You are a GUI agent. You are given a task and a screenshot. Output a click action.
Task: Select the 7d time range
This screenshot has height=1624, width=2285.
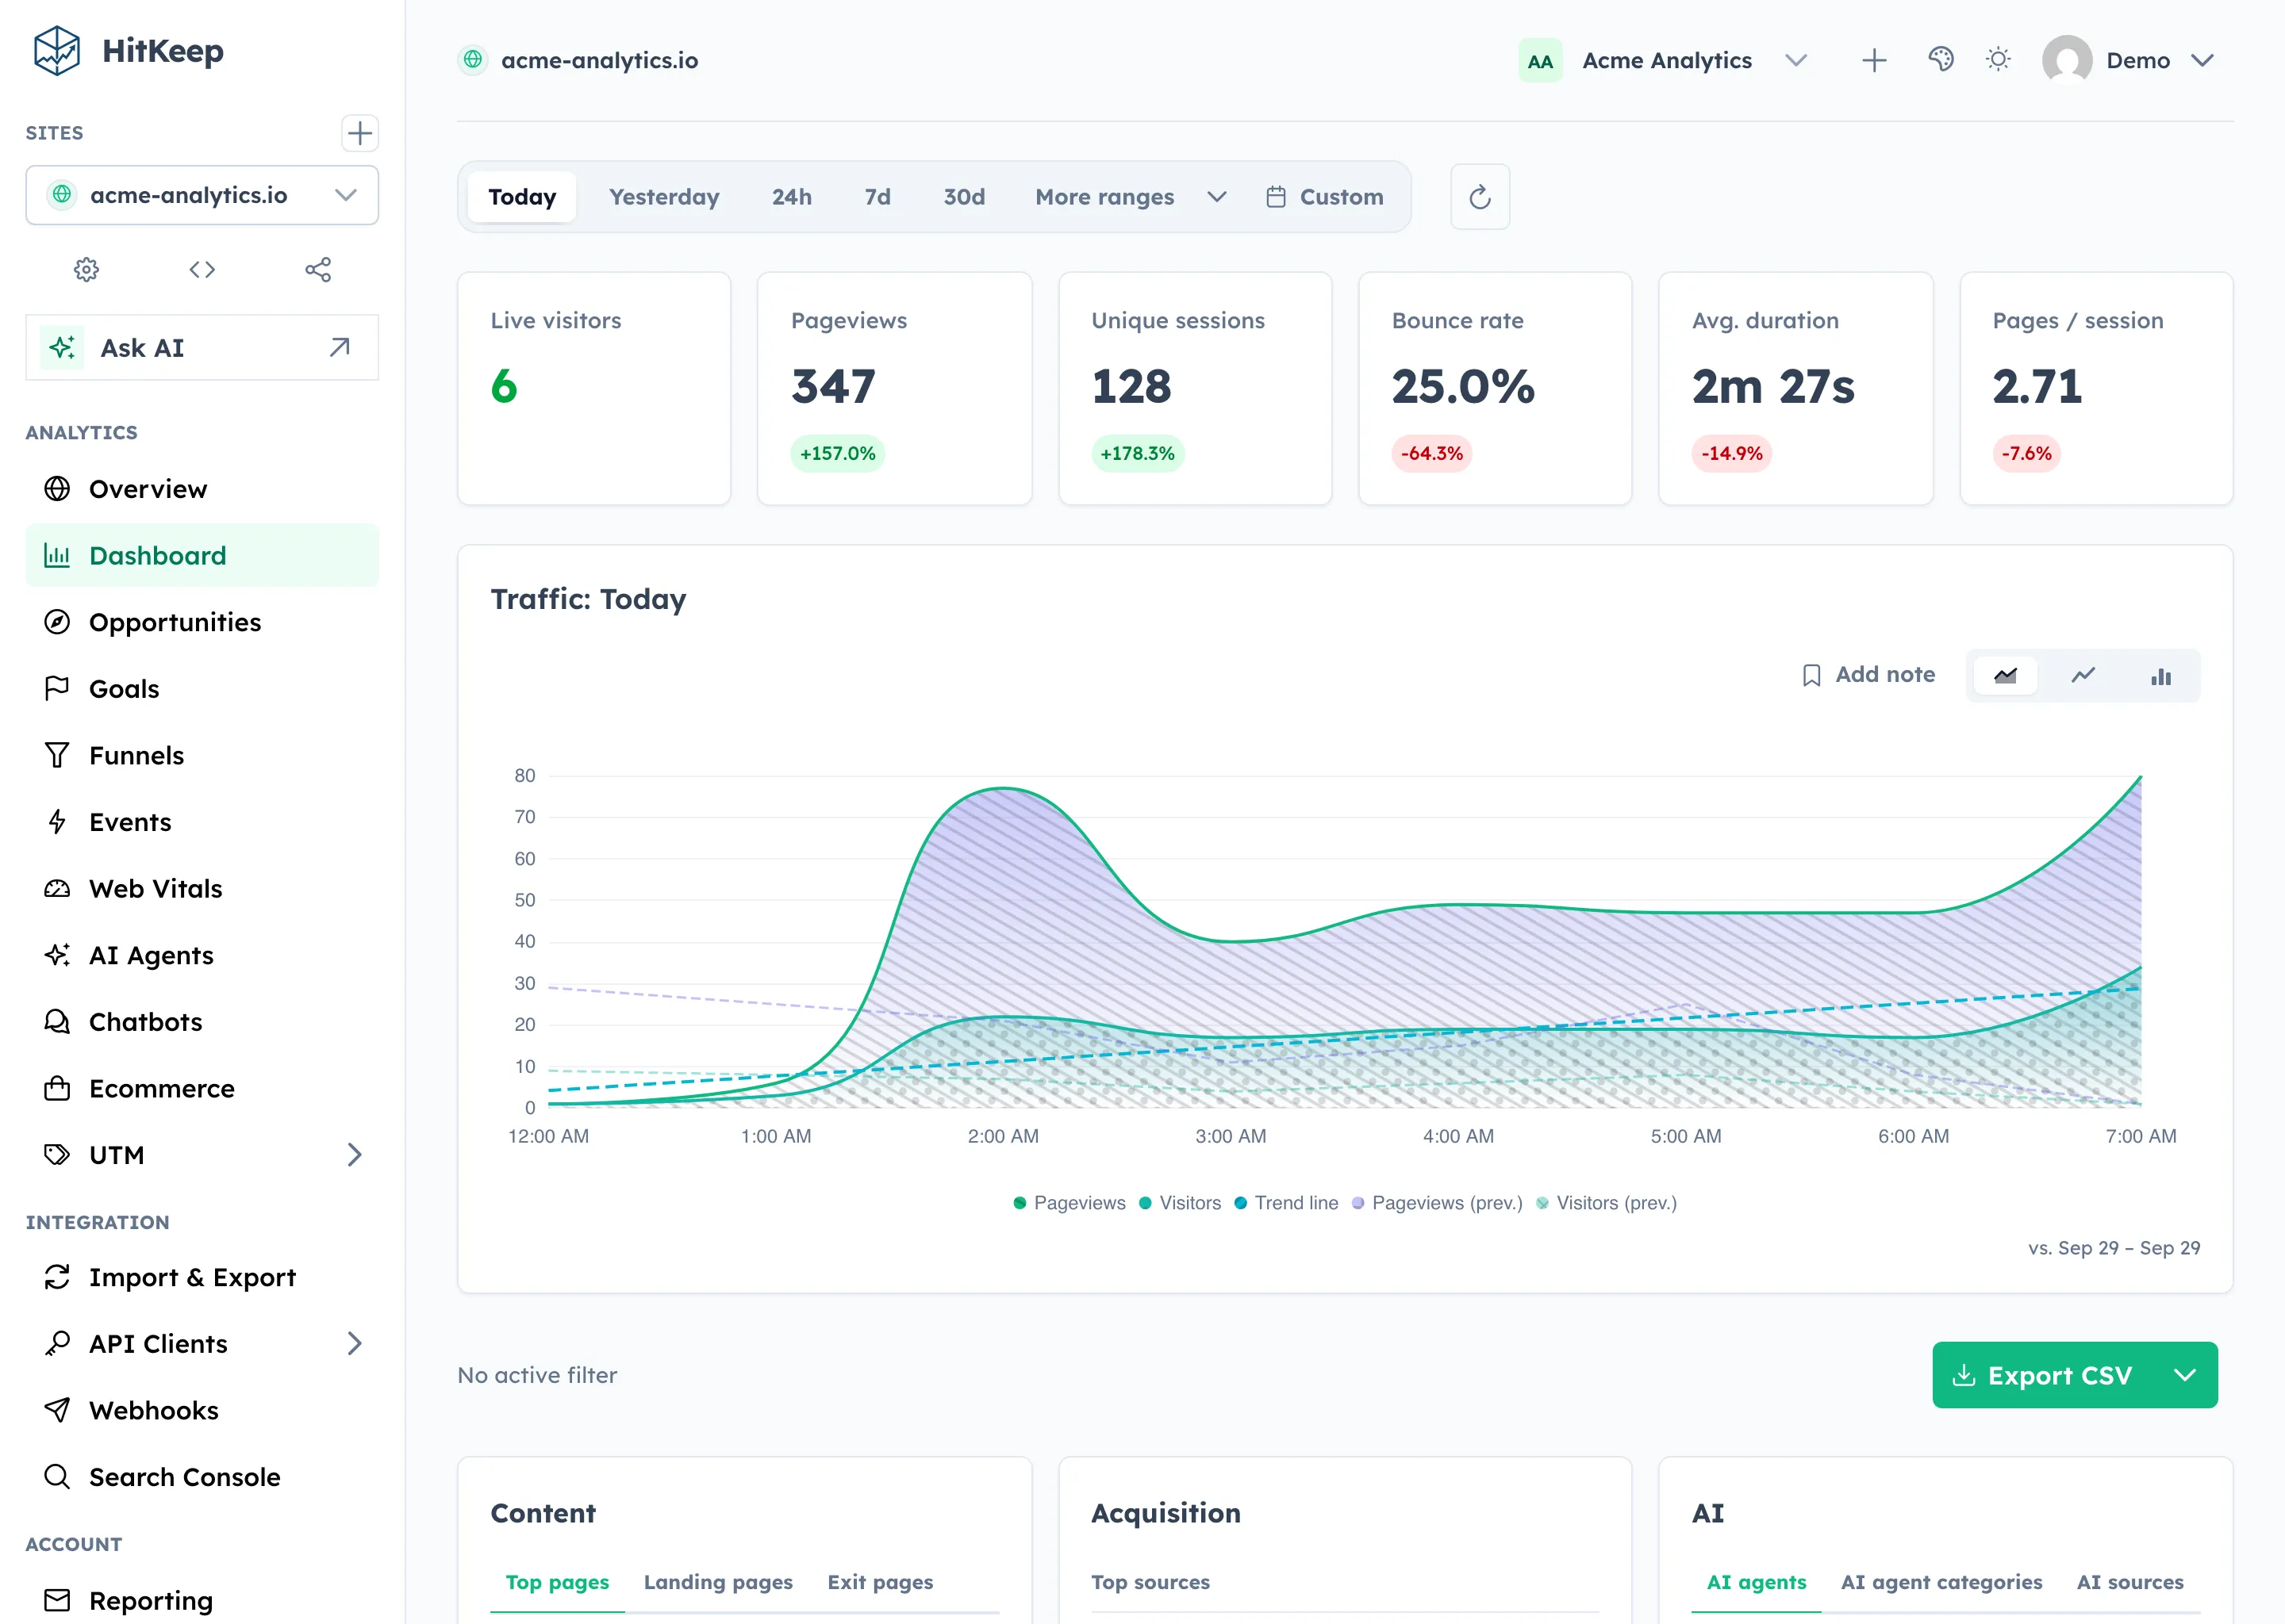coord(878,197)
